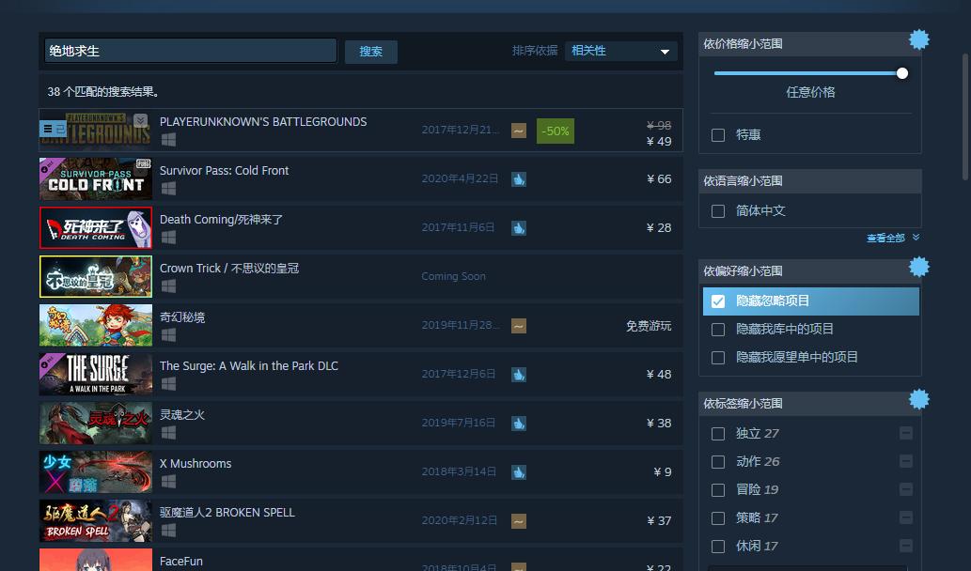Click the Windows icon under 灵魂之火
The image size is (971, 571).
(168, 433)
